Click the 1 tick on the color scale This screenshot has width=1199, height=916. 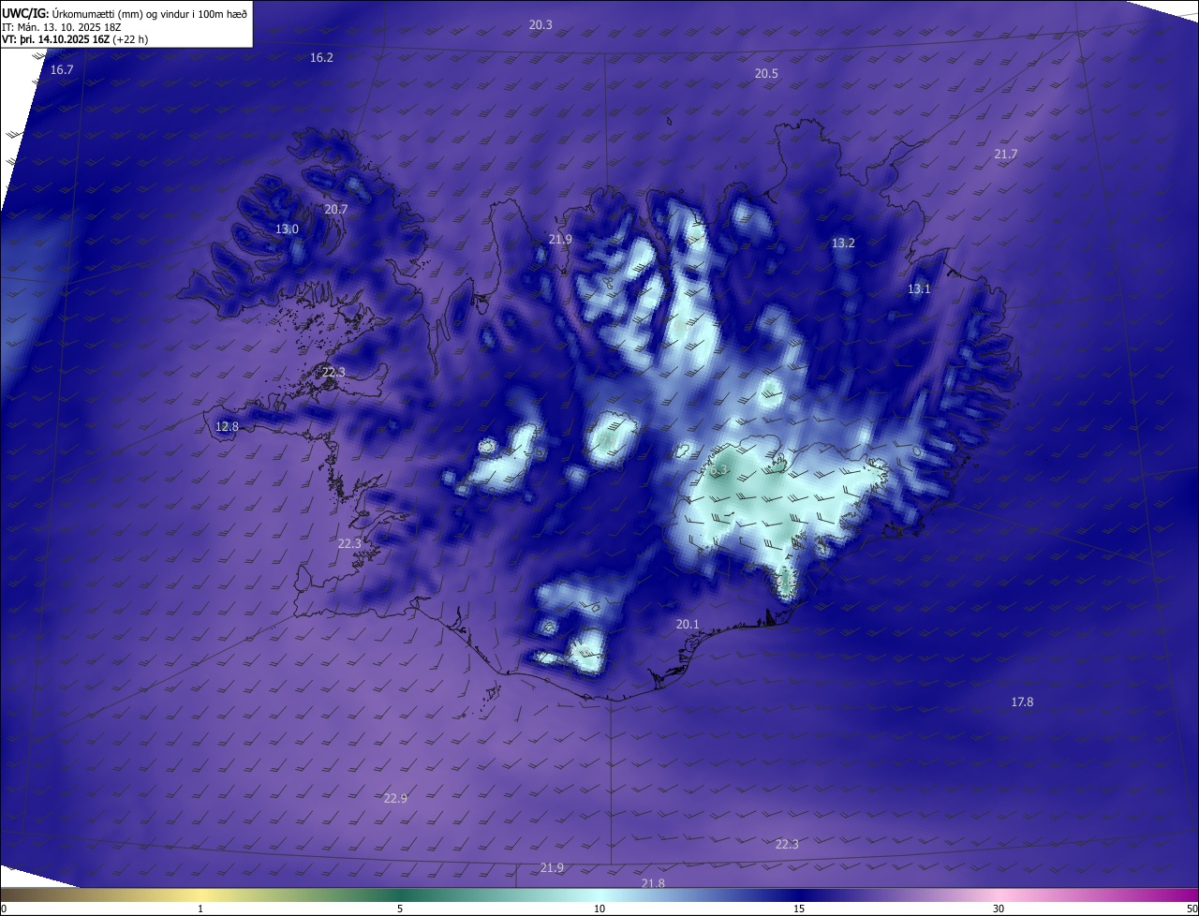pyautogui.click(x=200, y=909)
